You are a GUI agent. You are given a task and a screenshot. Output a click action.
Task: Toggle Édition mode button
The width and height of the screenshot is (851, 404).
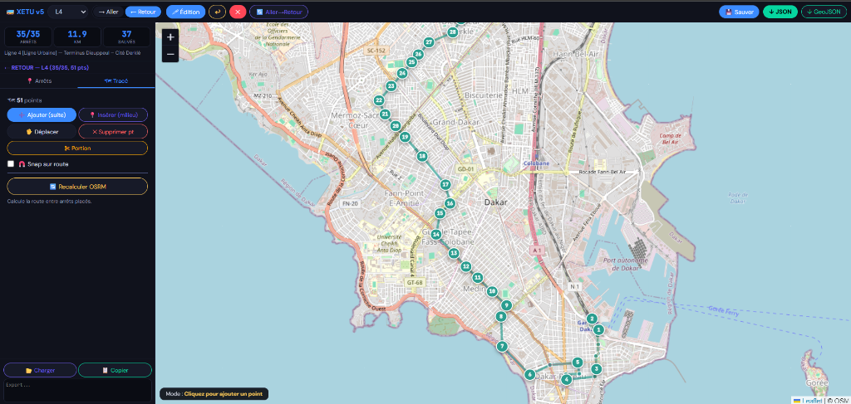[185, 12]
